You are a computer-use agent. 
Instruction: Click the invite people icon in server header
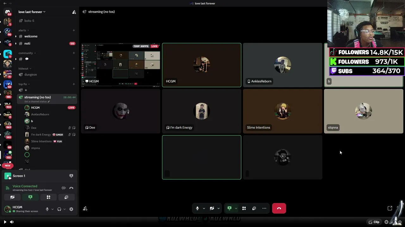[74, 12]
